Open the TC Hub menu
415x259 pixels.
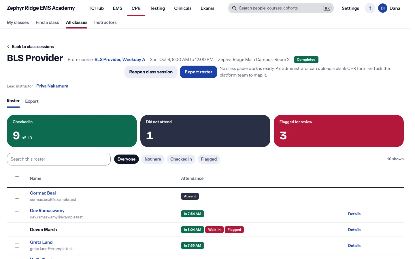tap(96, 8)
